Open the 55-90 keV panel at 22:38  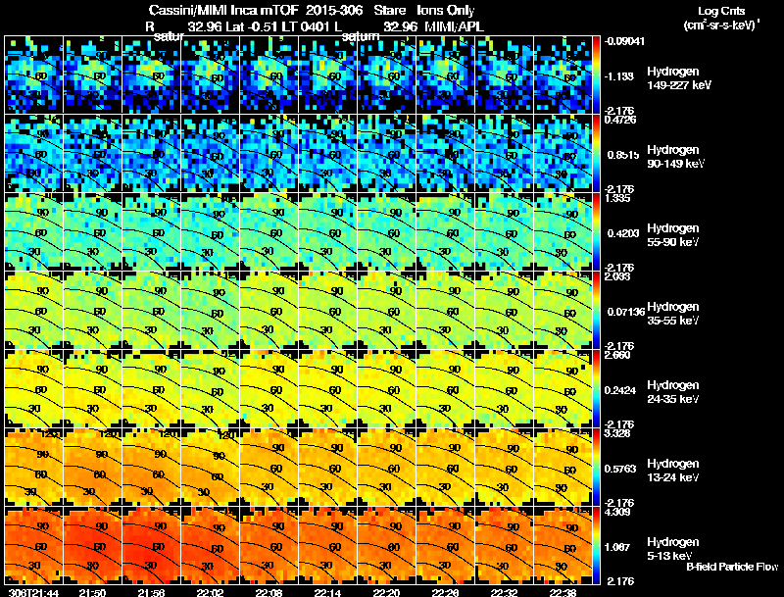(x=563, y=231)
